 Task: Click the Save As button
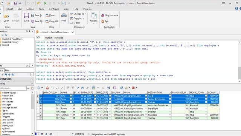(37, 15)
